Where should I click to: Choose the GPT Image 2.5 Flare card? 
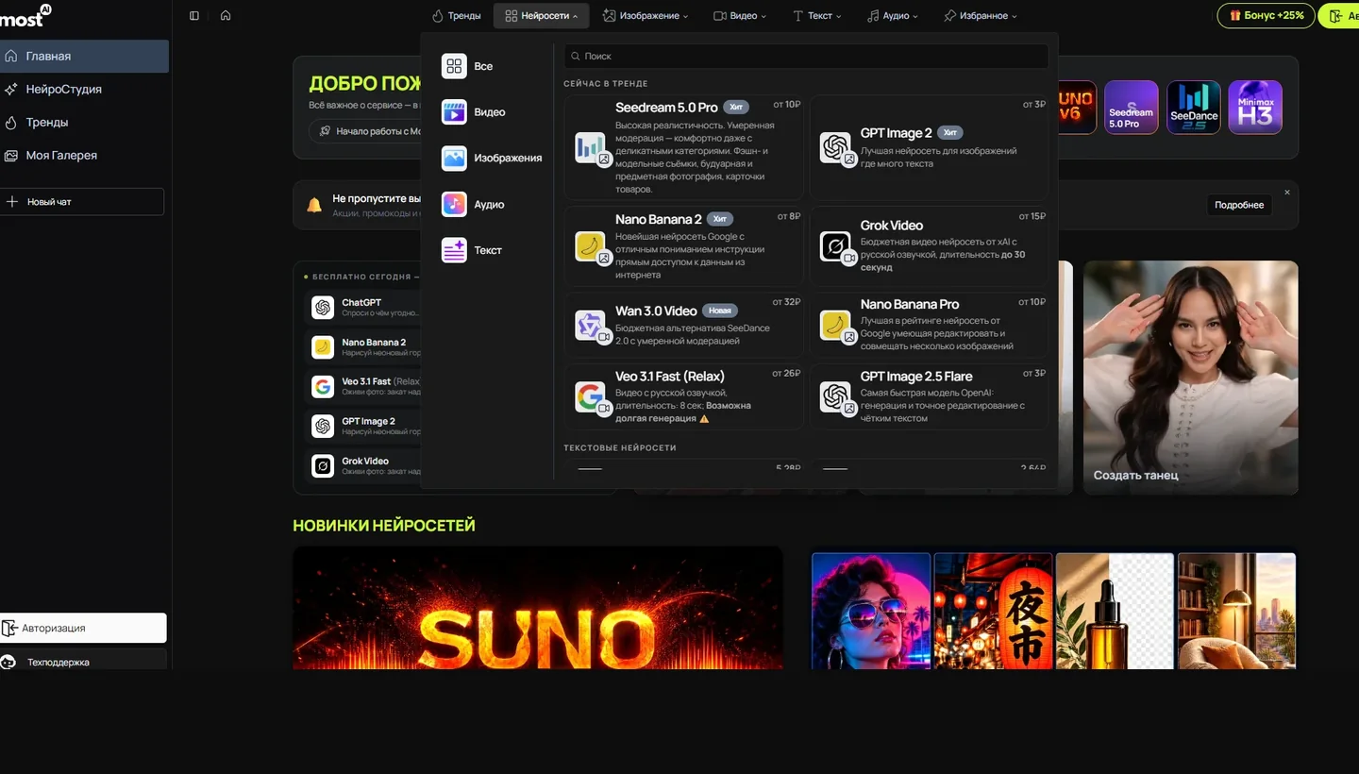[929, 396]
